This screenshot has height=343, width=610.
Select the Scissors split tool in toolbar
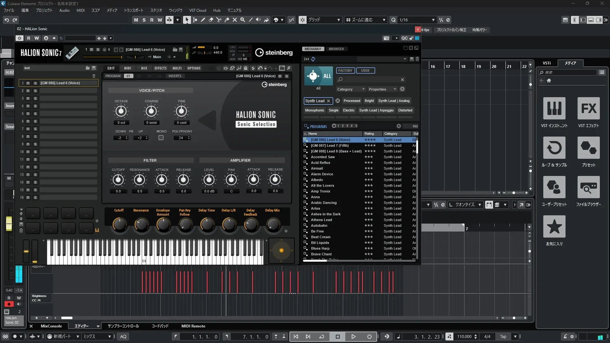click(x=219, y=20)
